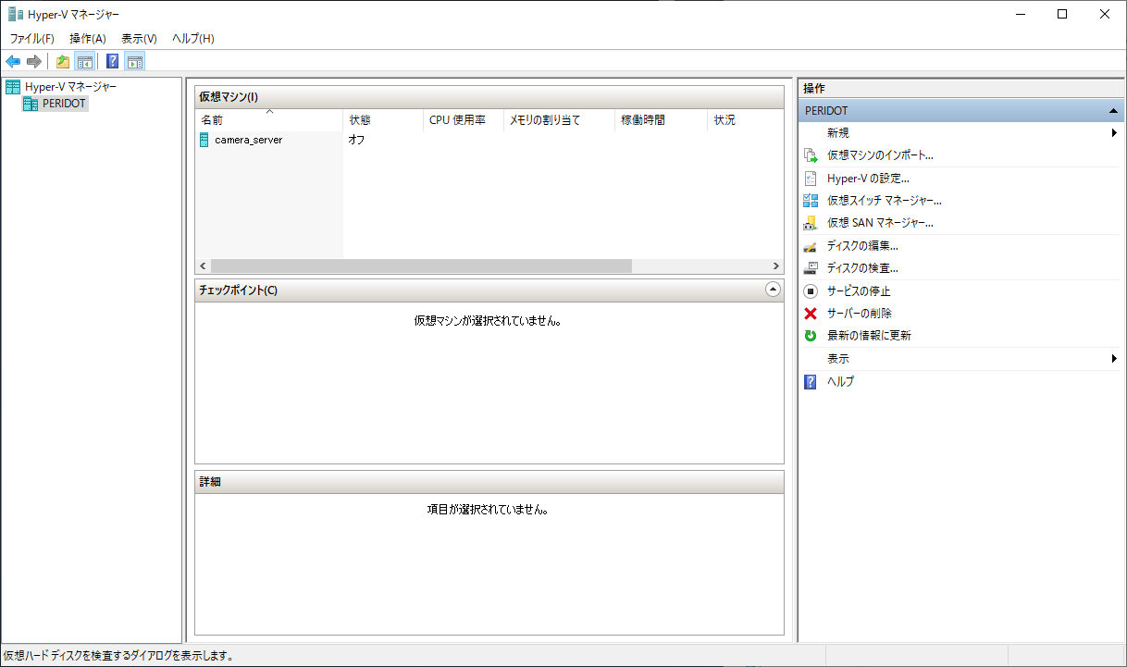Sort by 状態 column header
The image size is (1127, 667).
383,120
